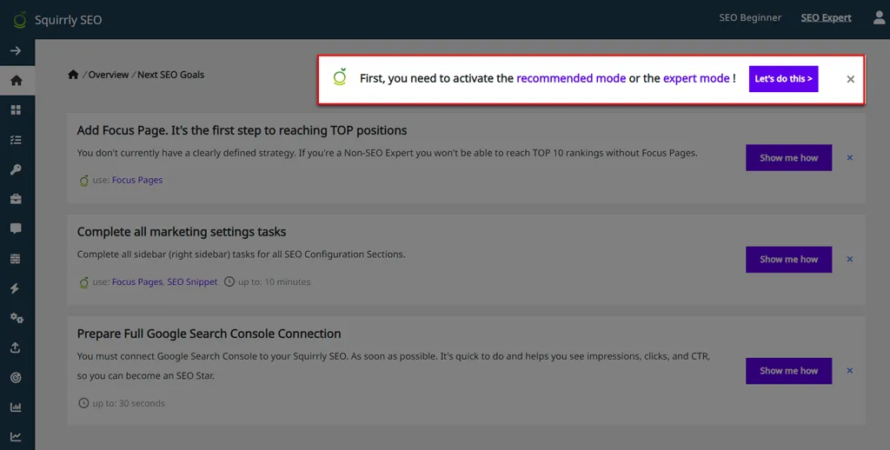Open the home icon in the sidebar
Screen dimensions: 890x450
16,81
